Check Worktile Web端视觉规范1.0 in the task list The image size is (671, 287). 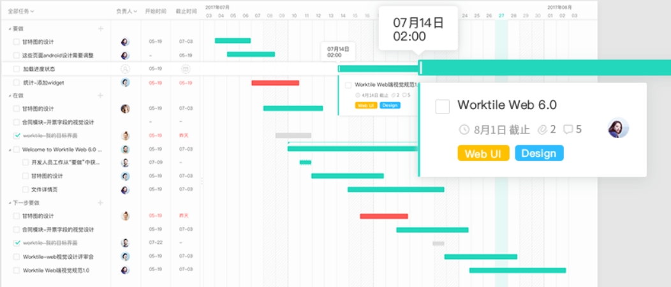(16, 270)
